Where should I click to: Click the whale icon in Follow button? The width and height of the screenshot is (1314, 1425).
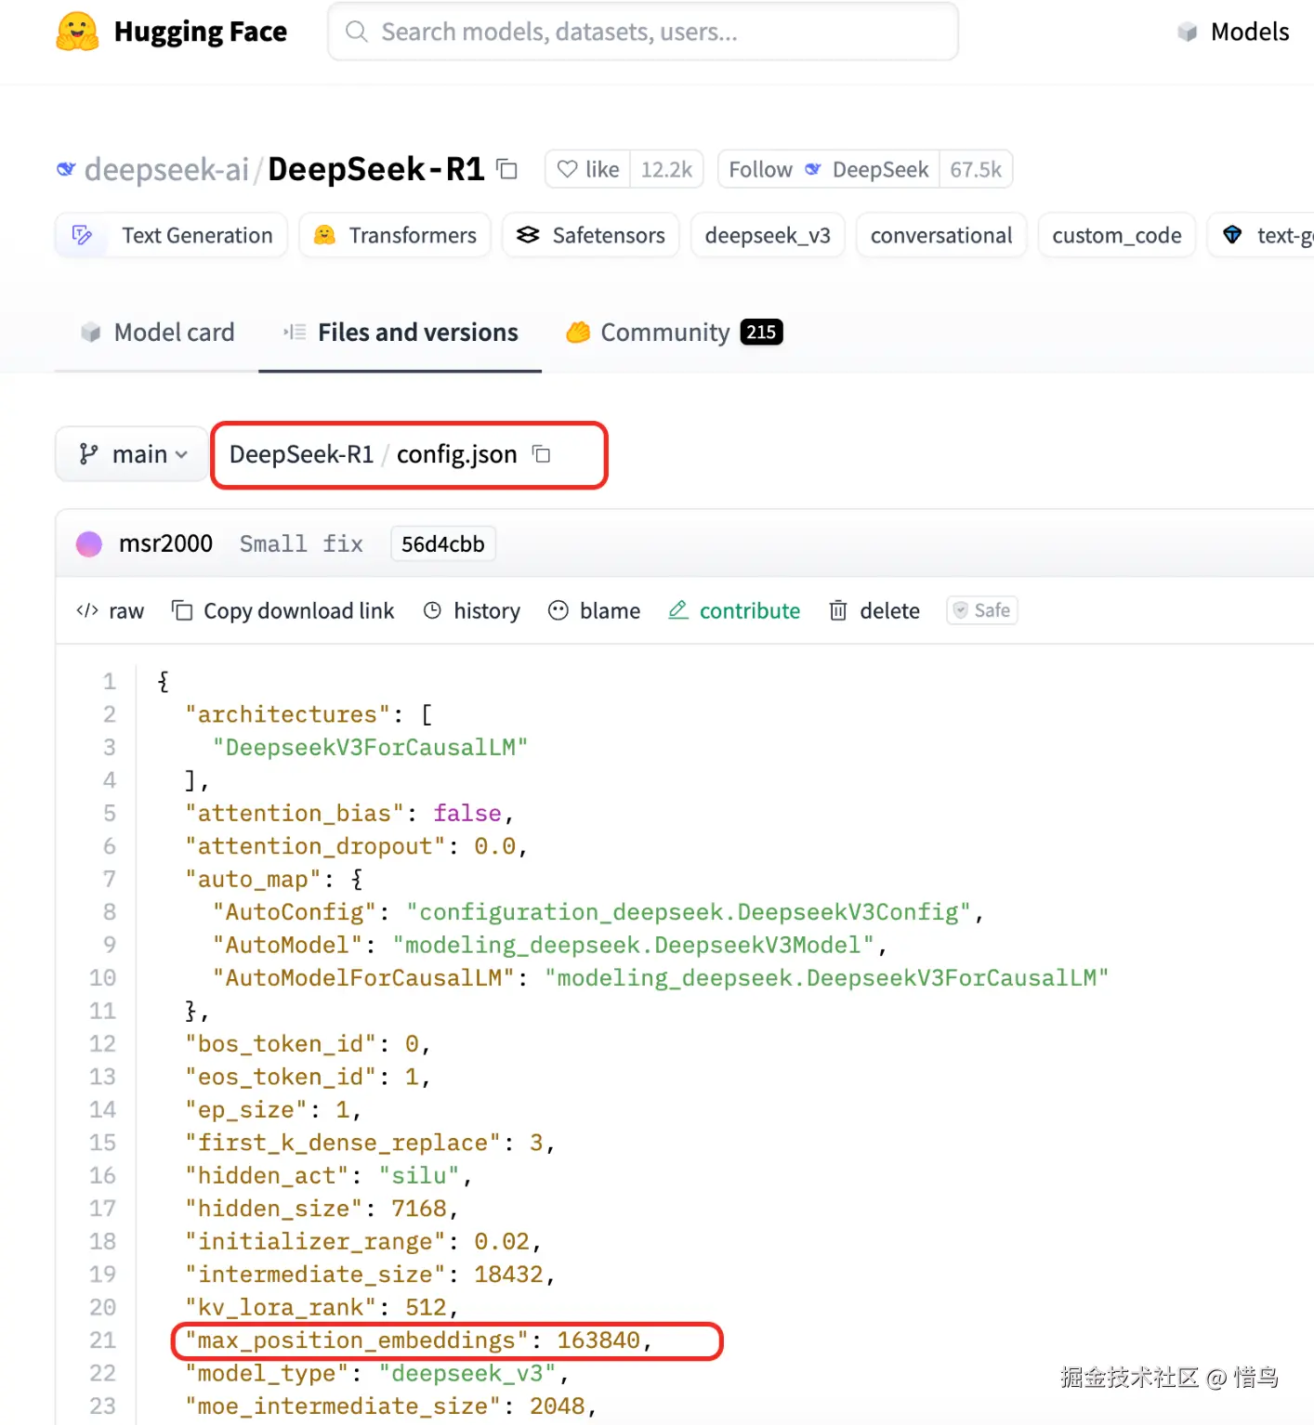point(813,169)
